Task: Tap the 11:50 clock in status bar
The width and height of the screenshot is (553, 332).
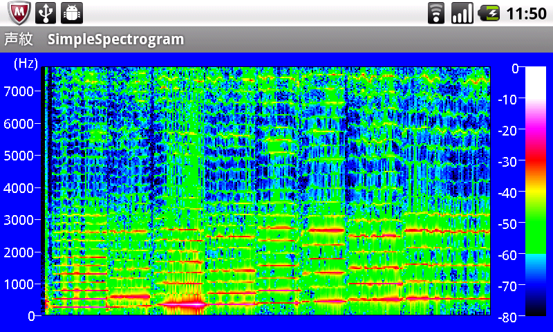Action: pyautogui.click(x=526, y=14)
